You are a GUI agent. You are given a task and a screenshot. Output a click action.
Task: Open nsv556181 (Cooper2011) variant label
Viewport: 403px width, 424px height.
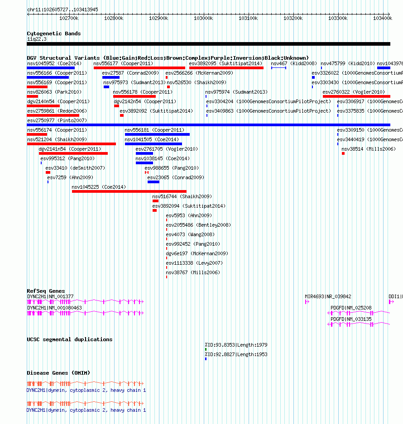coord(154,130)
